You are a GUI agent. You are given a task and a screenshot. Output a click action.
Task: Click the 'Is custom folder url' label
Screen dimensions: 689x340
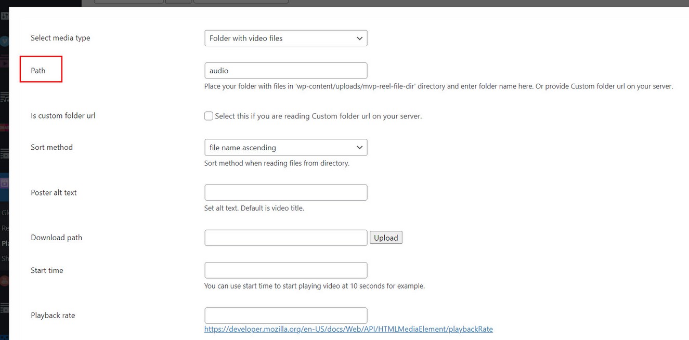[x=63, y=116]
